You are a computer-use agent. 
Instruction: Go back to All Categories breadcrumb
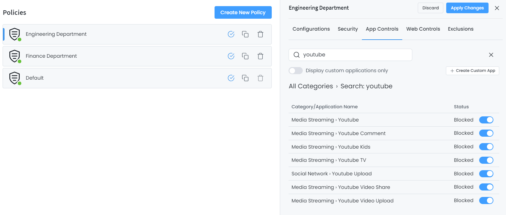coord(311,86)
